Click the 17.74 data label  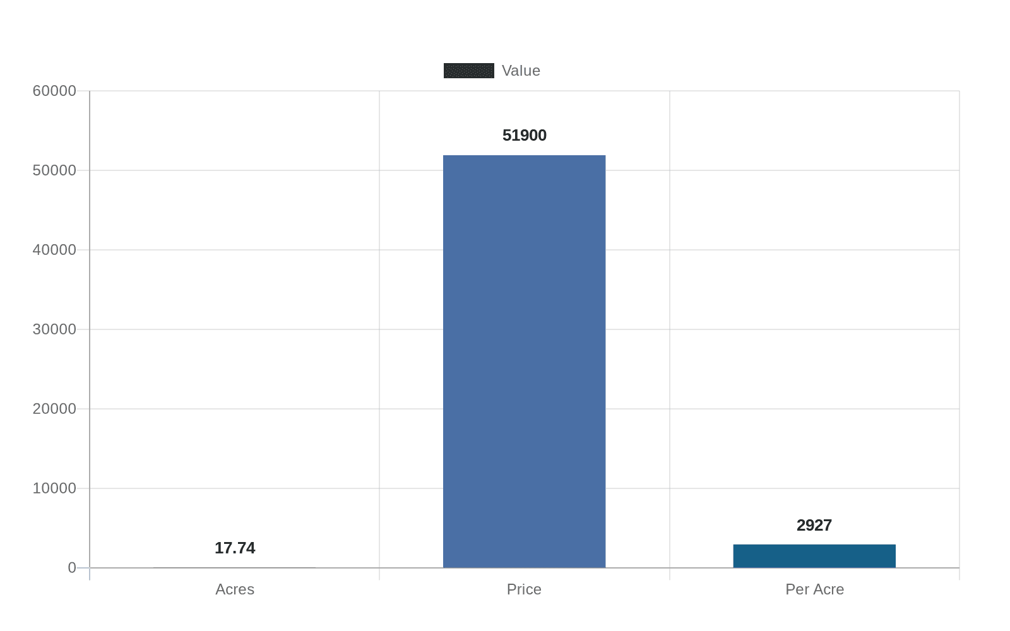(235, 548)
